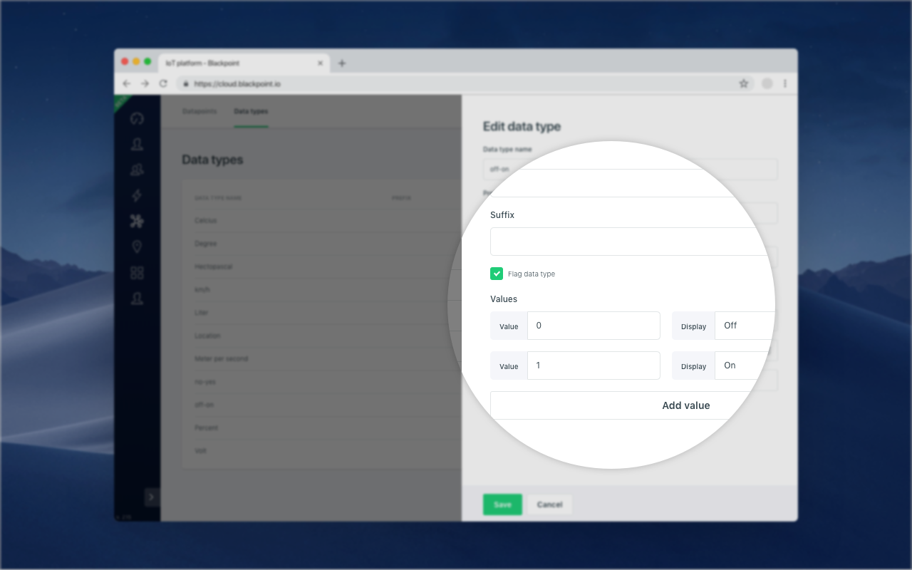Image resolution: width=912 pixels, height=570 pixels.
Task: Expand sidebar with the chevron arrow
Action: point(151,497)
